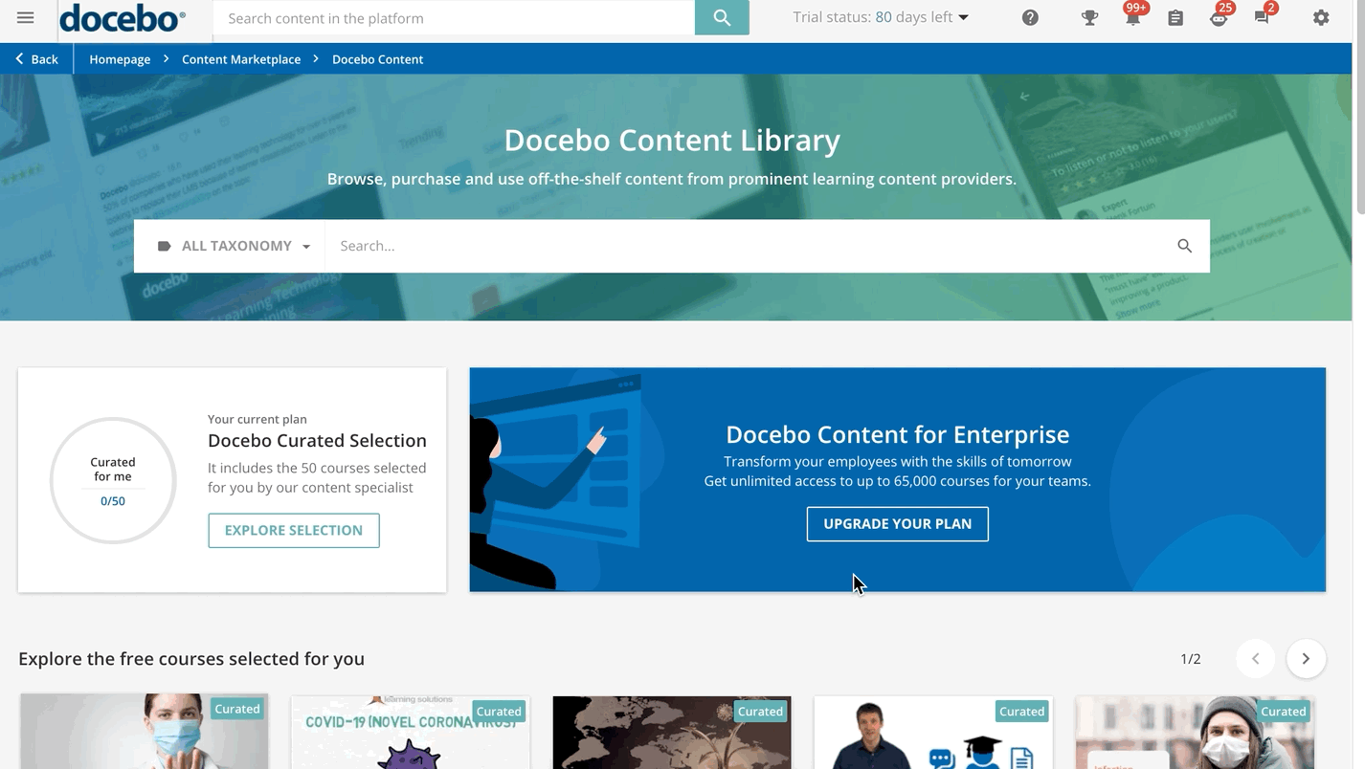Click the Explore Selection button
1365x769 pixels.
(x=294, y=531)
